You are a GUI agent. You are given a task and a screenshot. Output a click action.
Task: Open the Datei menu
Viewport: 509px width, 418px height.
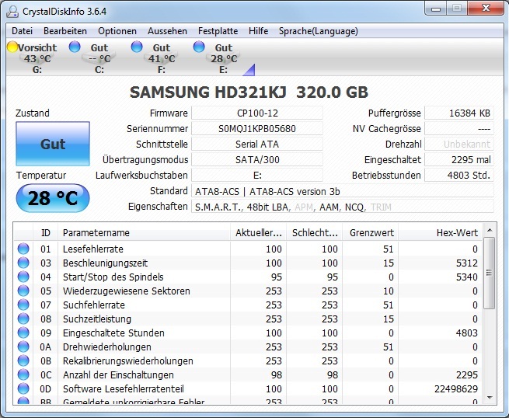22,31
